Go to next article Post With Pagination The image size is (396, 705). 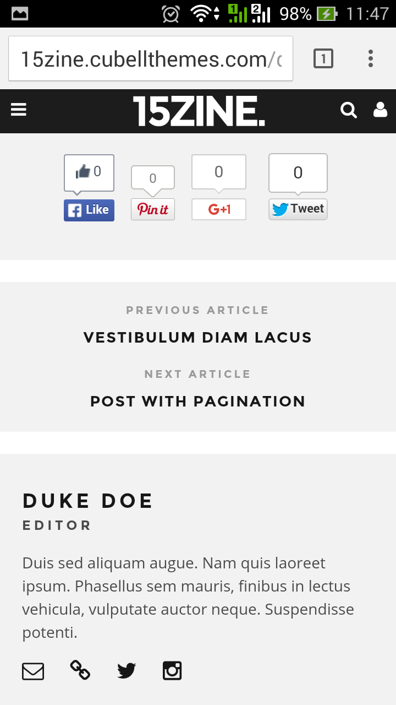pos(197,401)
